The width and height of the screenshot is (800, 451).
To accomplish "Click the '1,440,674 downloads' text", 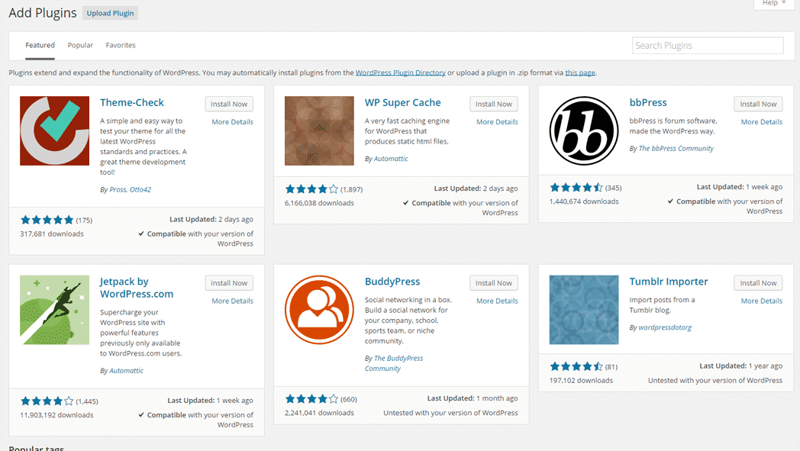I will (584, 201).
